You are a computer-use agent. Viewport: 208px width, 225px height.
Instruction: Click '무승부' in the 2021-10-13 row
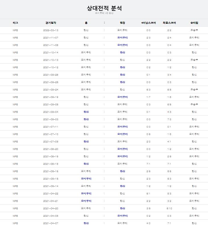[x=194, y=60]
